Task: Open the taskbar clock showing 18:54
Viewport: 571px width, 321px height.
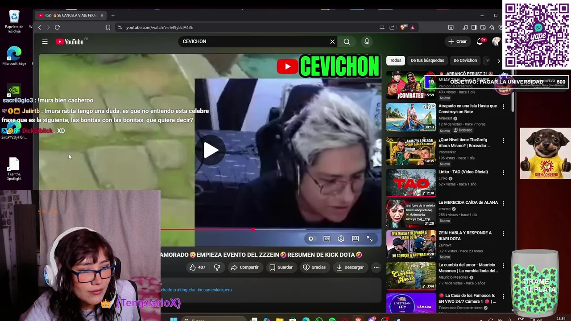Action: coord(561,319)
